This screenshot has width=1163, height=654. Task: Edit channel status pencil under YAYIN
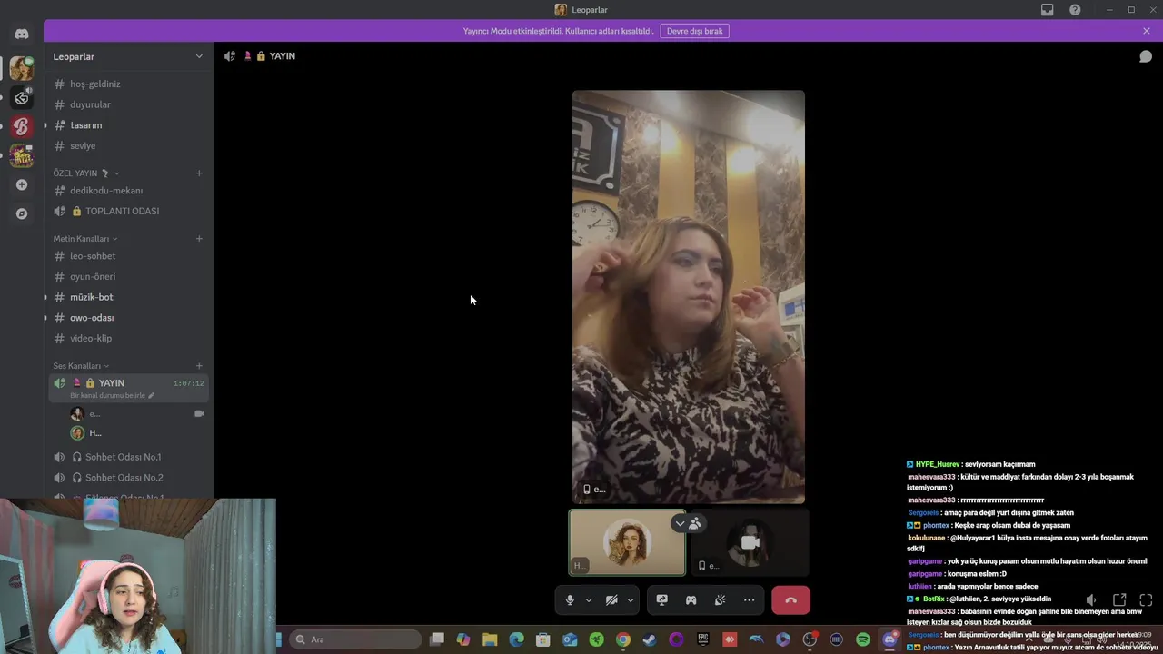(152, 396)
